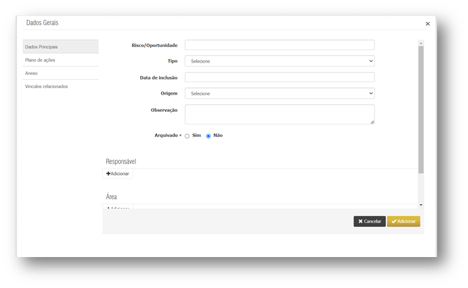Click the Adicionar button under Área
The height and width of the screenshot is (288, 468).
click(x=118, y=208)
